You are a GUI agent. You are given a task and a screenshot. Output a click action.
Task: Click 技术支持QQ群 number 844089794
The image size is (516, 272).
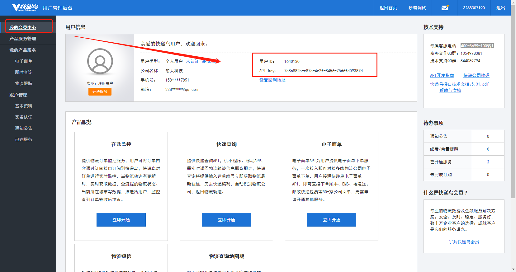click(x=470, y=61)
